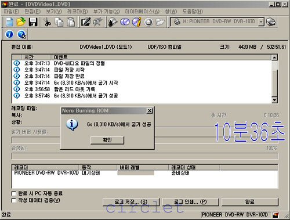Viewport: 290px width, 220px height.
Task: Click the 이벤트 column header
Action: click(x=161, y=57)
